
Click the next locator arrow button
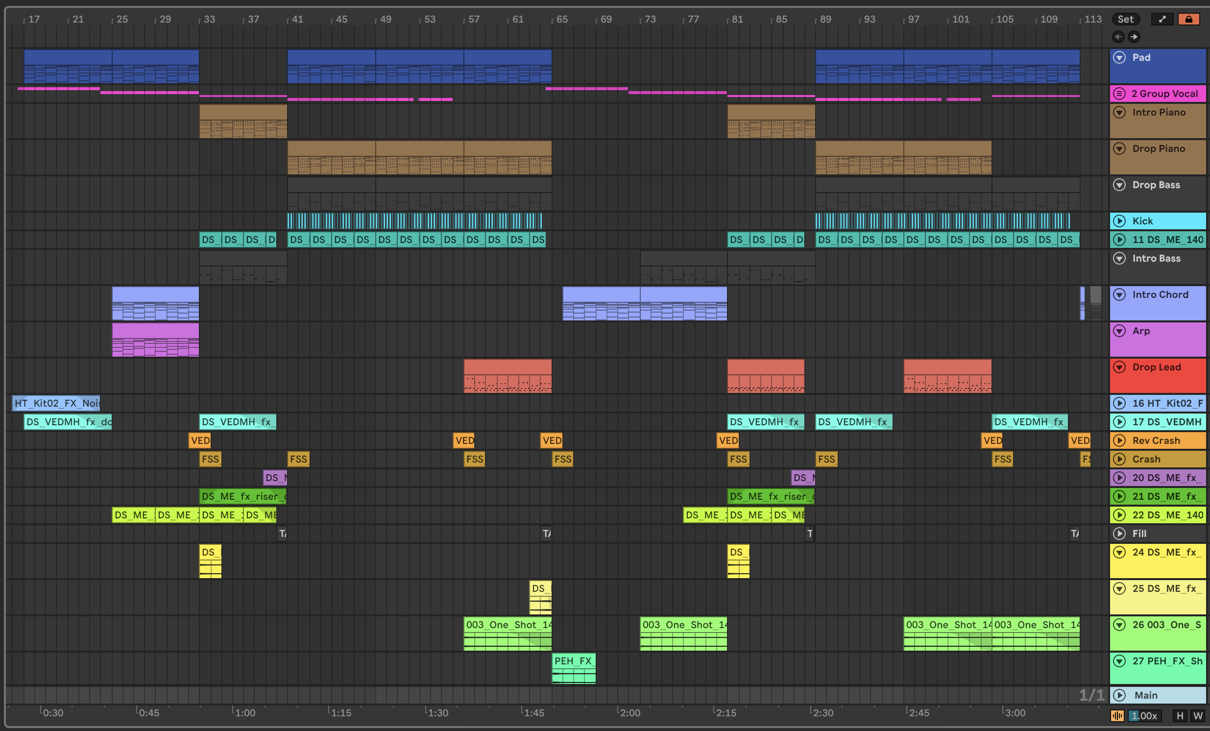pos(1134,37)
